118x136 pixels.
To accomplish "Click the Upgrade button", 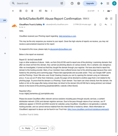I will pyautogui.click(x=90, y=4).
